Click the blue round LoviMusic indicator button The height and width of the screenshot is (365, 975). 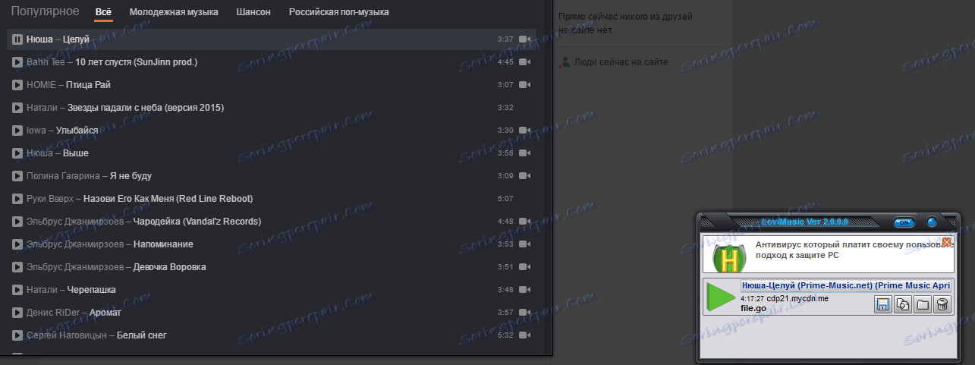[x=933, y=222]
